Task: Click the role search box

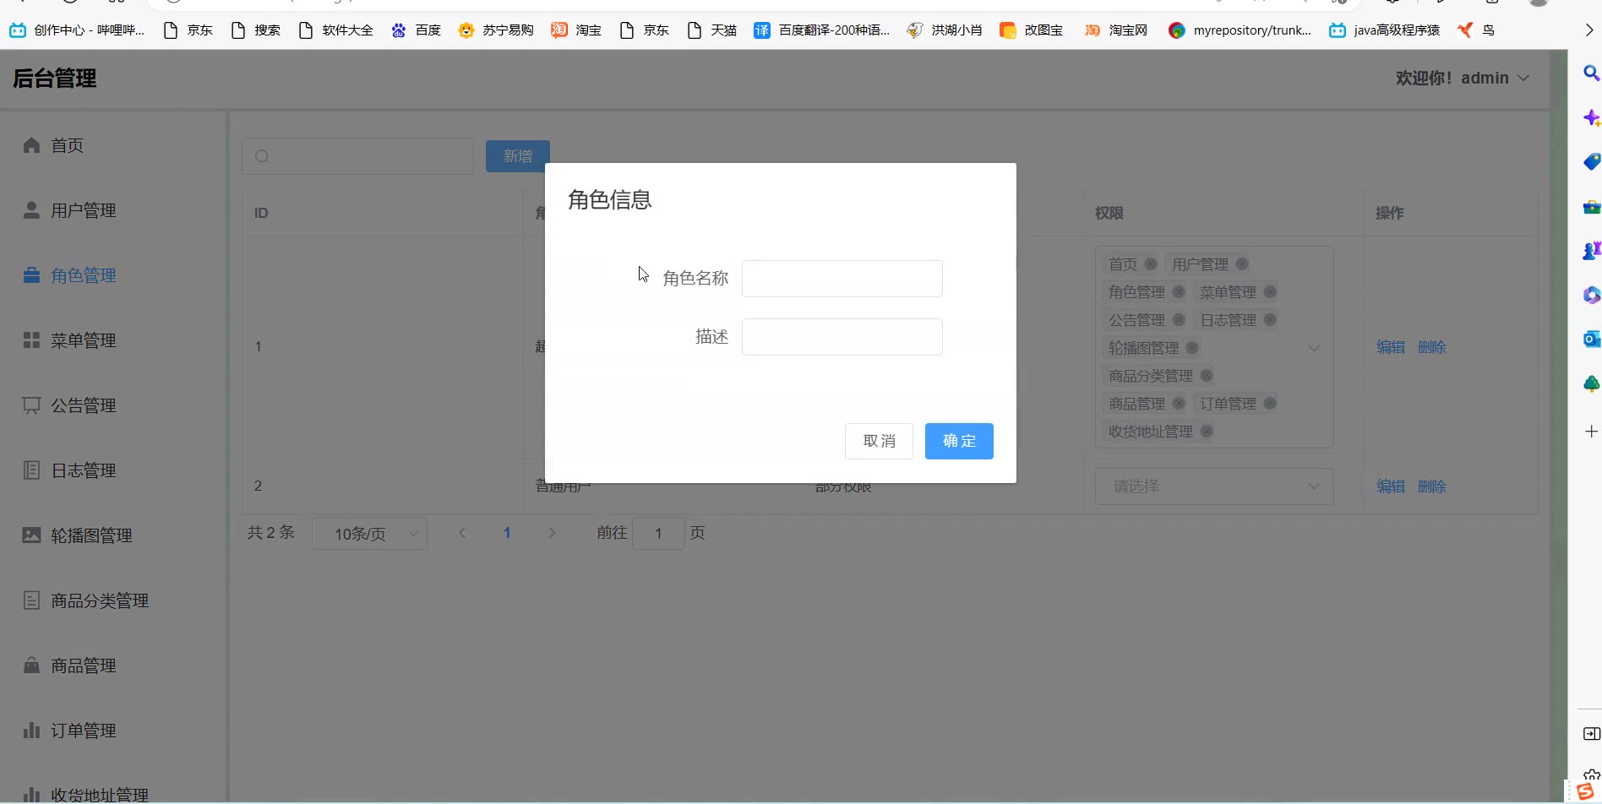Action: pyautogui.click(x=357, y=156)
